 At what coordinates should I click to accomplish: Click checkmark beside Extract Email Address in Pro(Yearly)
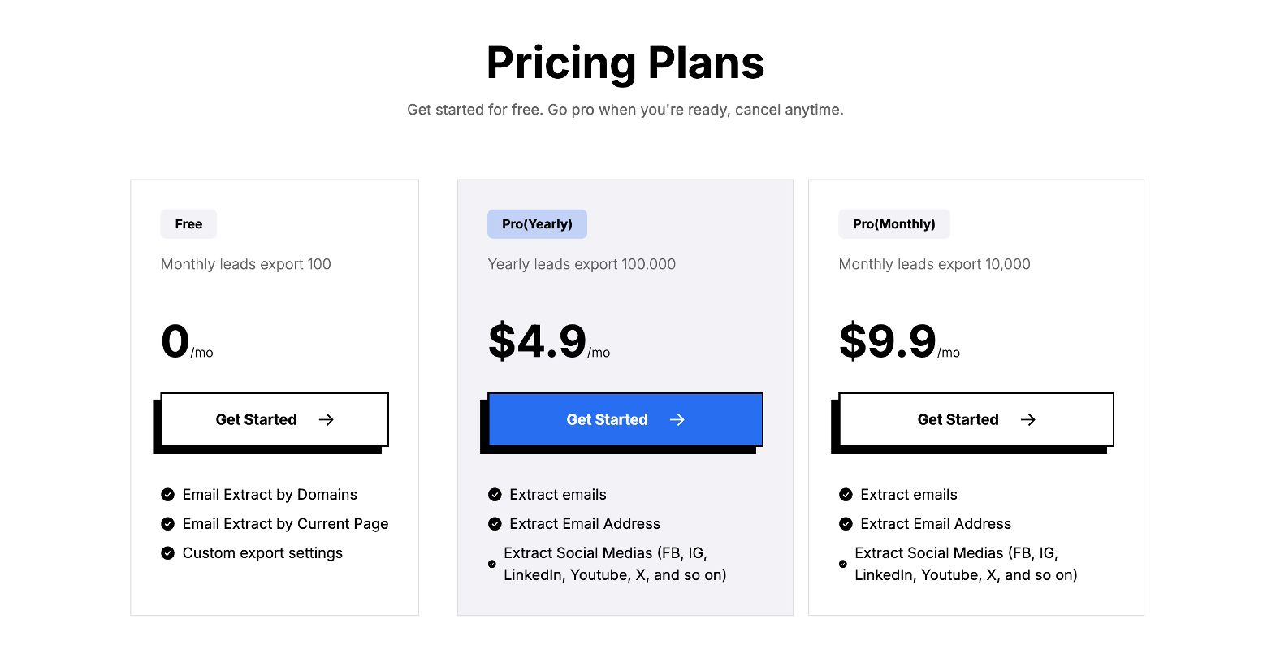[x=495, y=524]
